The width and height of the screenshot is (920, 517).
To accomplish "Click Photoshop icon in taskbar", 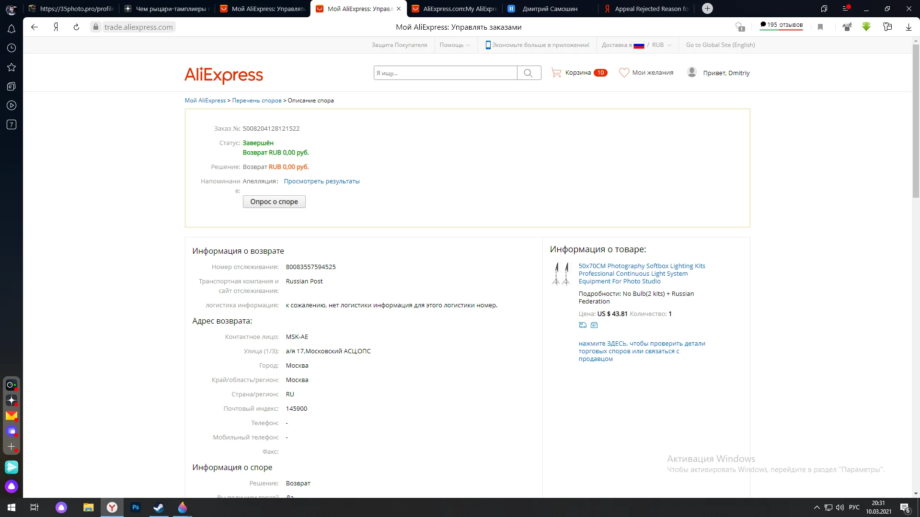I will click(x=136, y=507).
